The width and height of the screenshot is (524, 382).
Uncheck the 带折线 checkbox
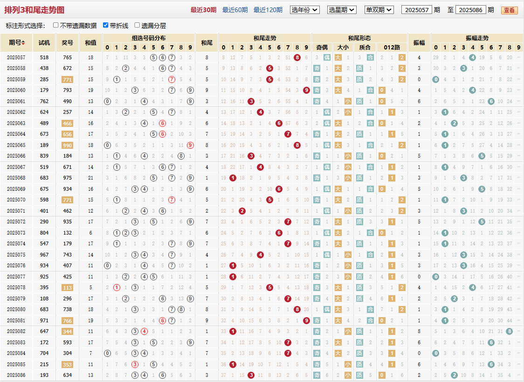click(106, 25)
